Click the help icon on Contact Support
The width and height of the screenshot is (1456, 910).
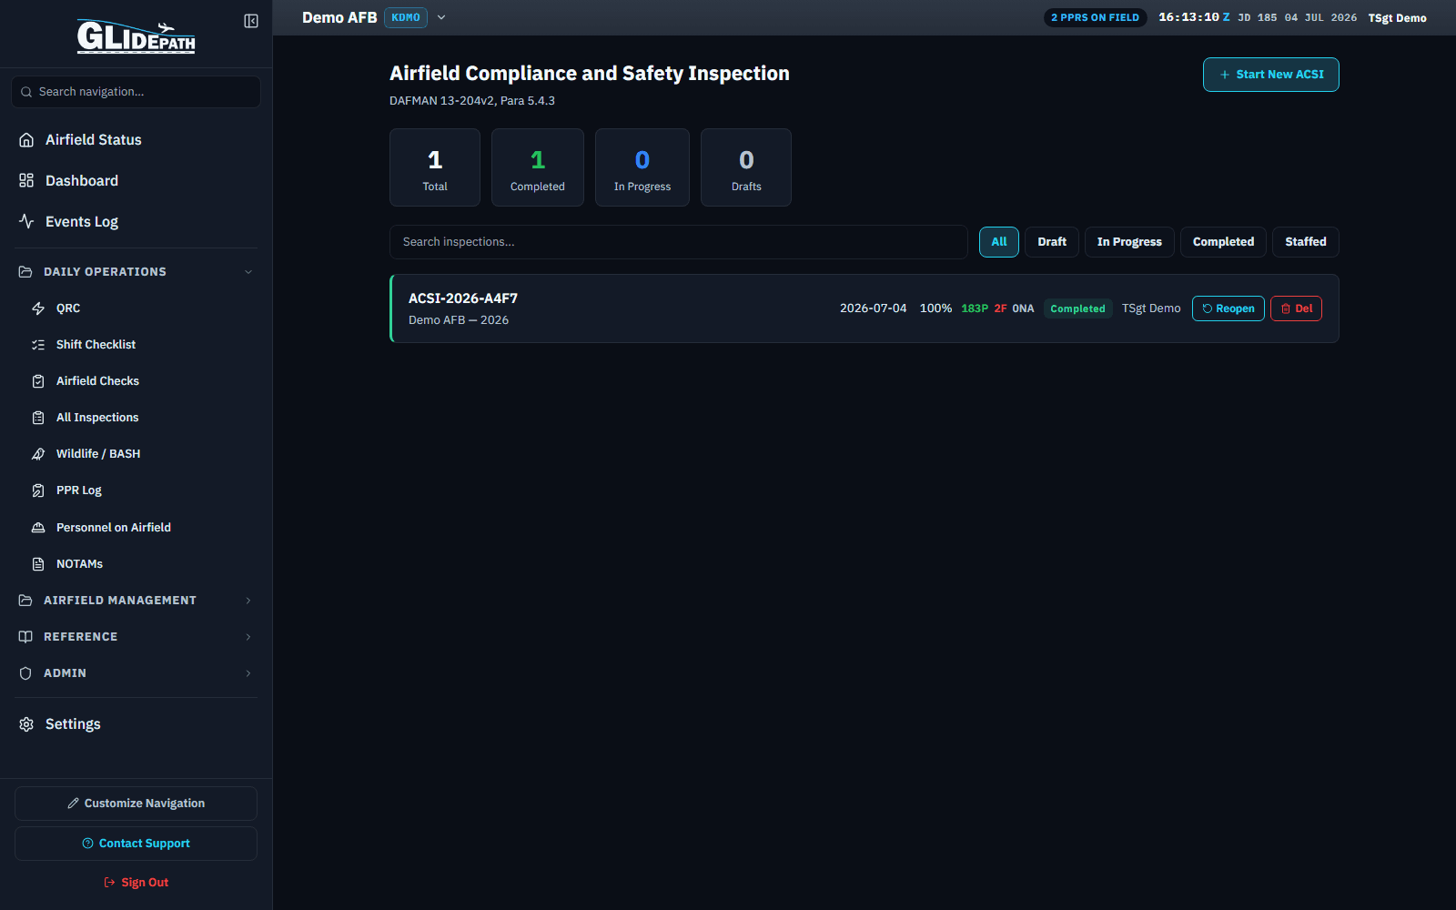coord(87,844)
